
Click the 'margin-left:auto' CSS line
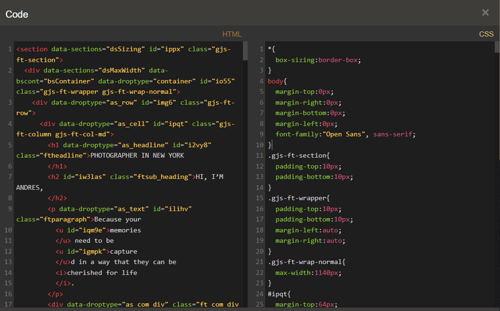308,230
